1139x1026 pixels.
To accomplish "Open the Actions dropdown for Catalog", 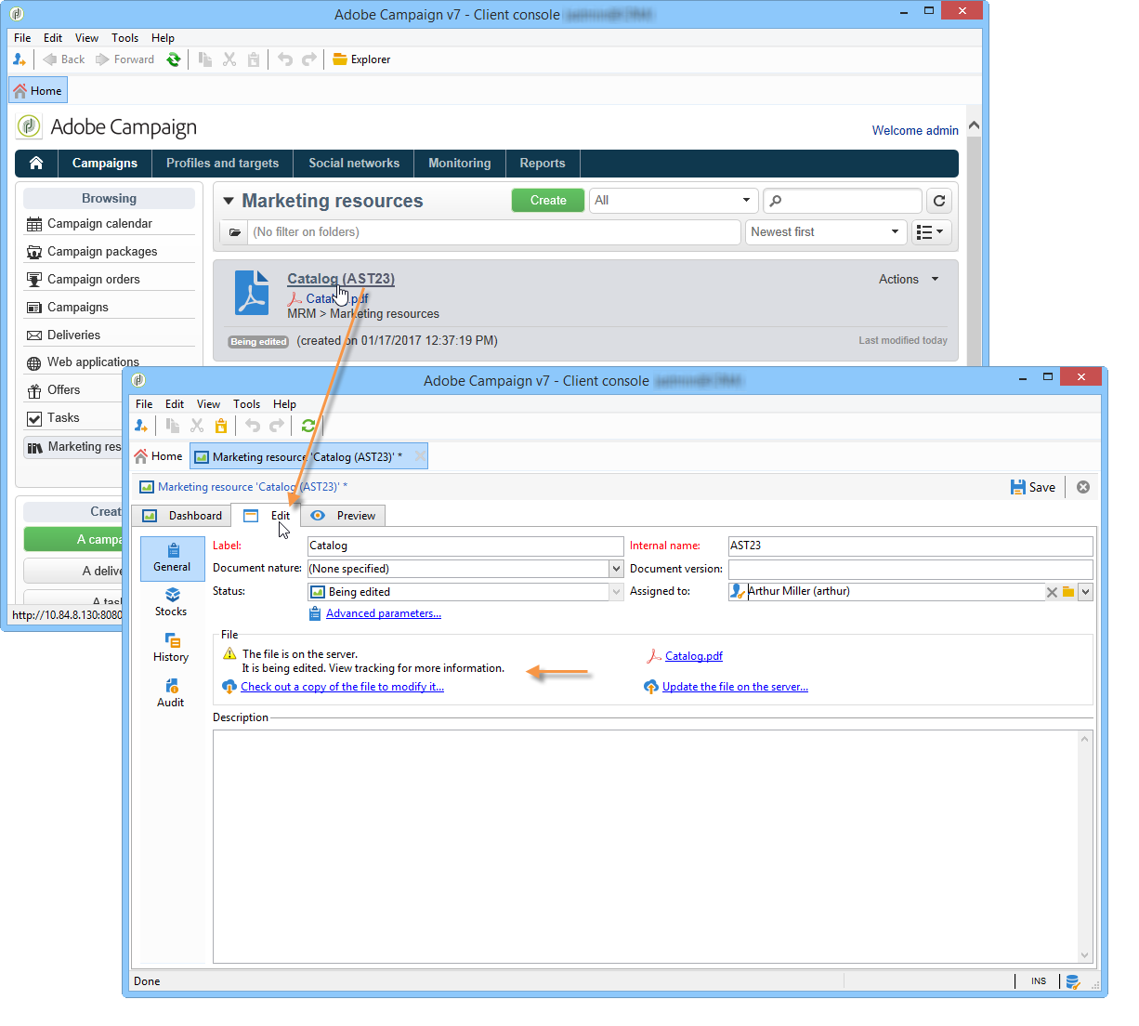I will pos(909,279).
